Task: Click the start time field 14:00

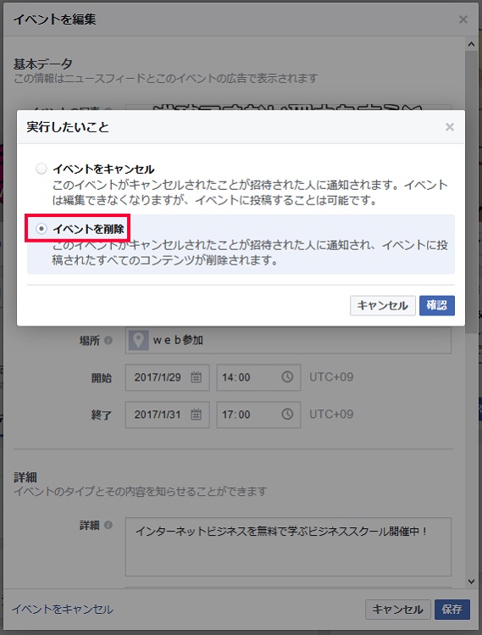Action: tap(258, 377)
